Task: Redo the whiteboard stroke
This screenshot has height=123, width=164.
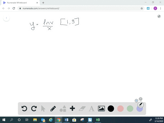Action: 34,109
